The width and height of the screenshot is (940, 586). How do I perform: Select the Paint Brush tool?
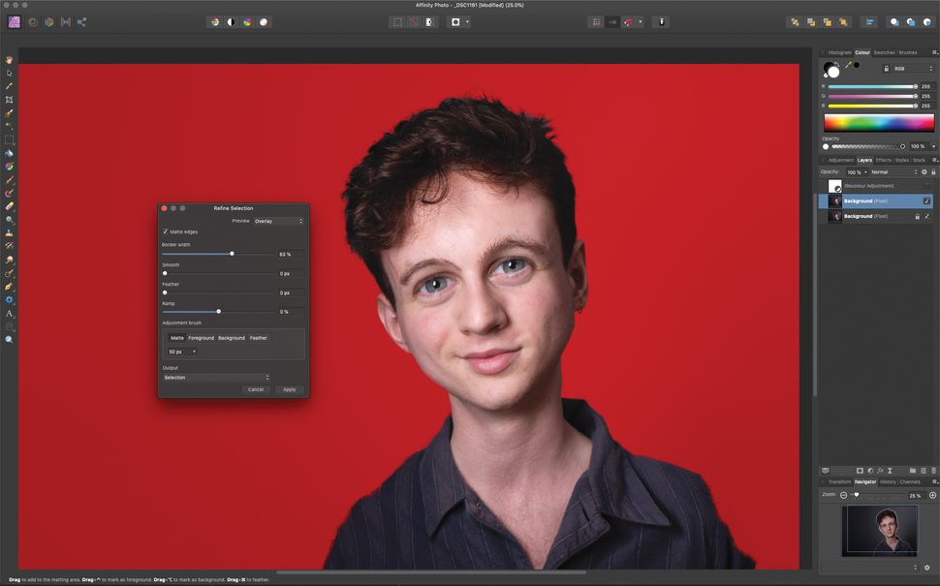pos(9,180)
